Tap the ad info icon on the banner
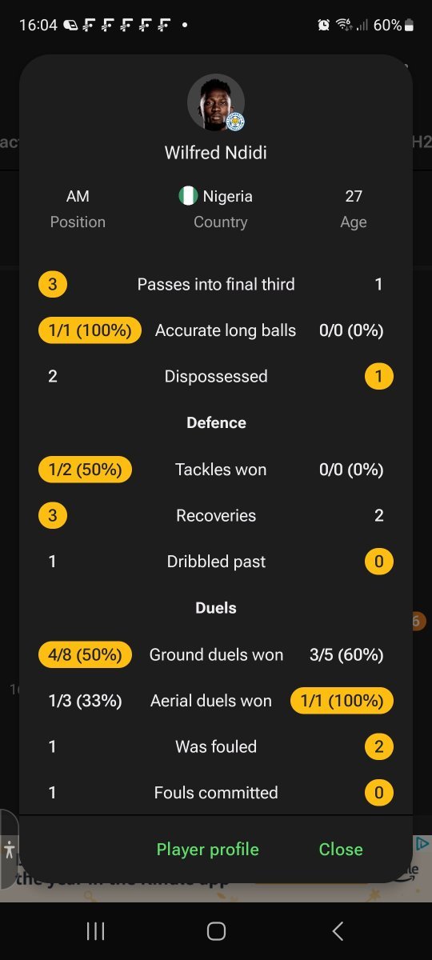 [x=422, y=844]
